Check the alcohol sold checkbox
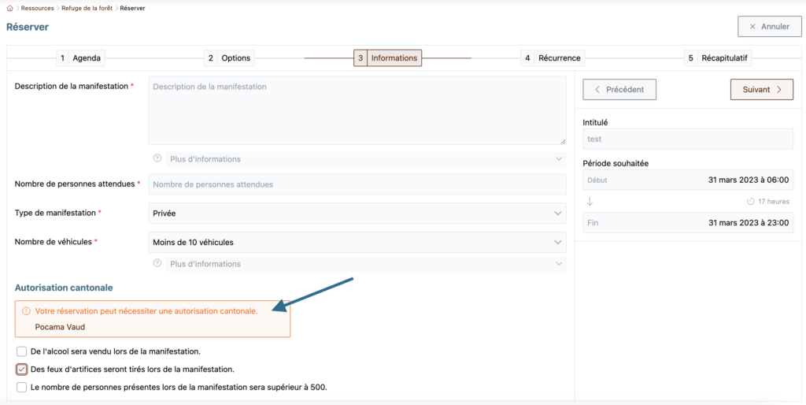The height and width of the screenshot is (405, 806). pyautogui.click(x=21, y=352)
